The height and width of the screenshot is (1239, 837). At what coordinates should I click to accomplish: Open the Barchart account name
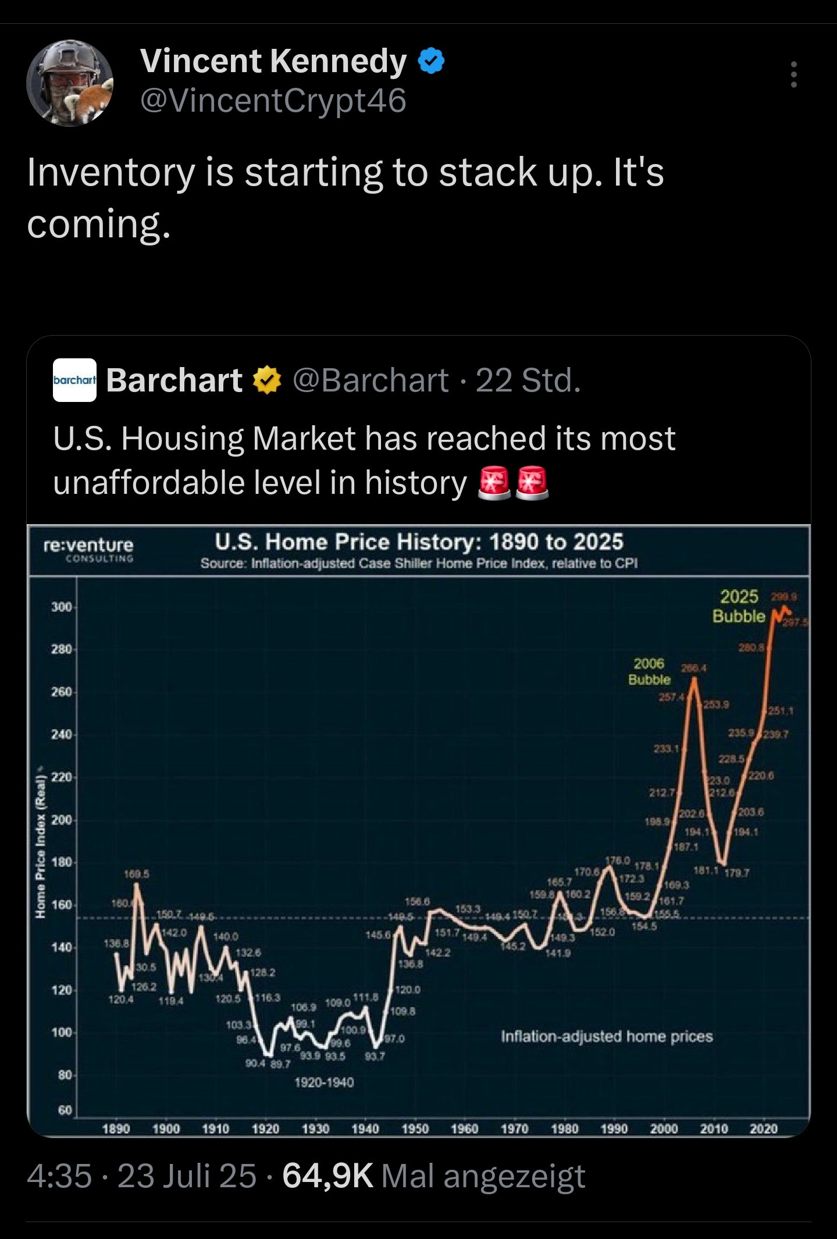pos(174,380)
